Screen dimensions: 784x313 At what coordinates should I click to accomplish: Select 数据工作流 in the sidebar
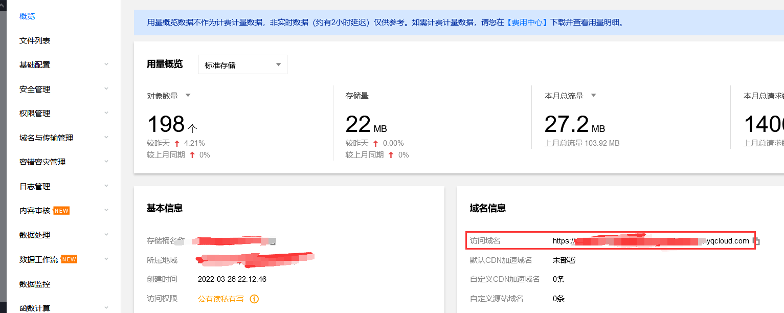[x=39, y=259]
